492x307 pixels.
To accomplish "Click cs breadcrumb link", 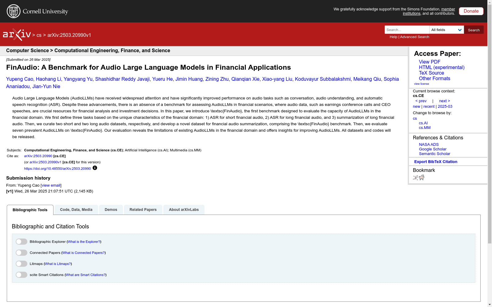I will [x=39, y=35].
